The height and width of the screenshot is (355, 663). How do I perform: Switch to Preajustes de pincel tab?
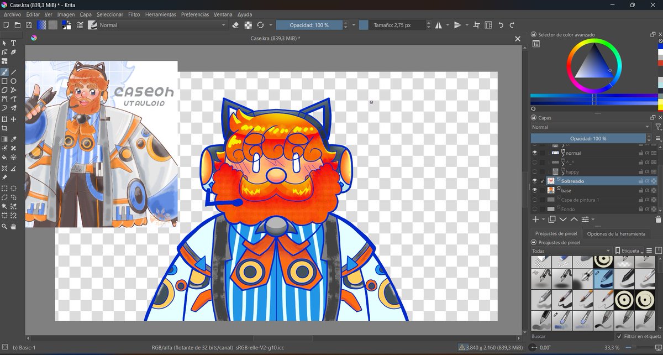556,233
